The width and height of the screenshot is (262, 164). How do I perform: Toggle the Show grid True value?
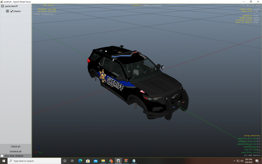point(256,11)
